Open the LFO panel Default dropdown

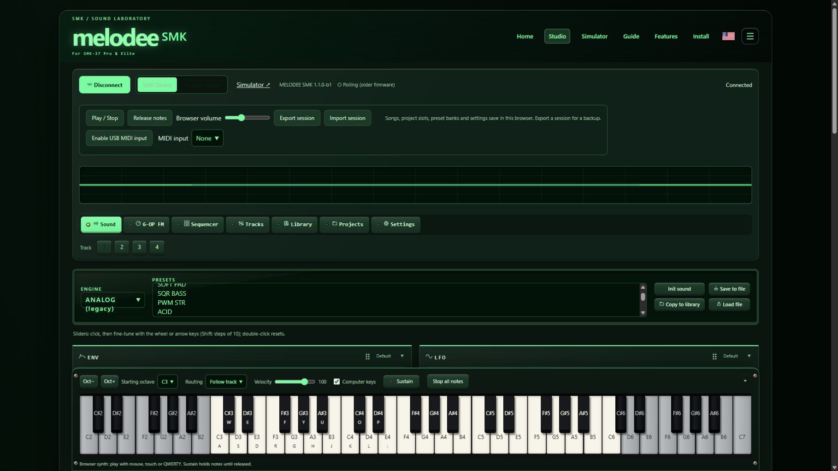737,356
